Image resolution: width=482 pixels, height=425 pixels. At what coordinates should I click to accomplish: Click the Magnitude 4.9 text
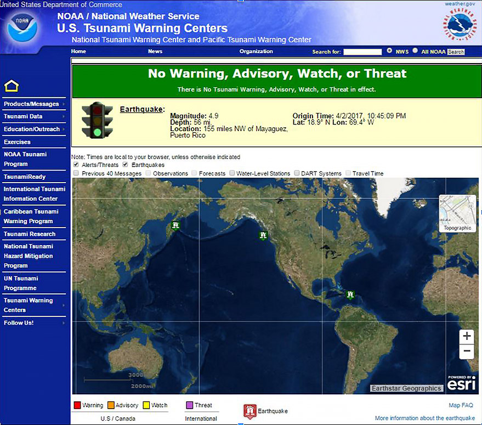pos(194,116)
